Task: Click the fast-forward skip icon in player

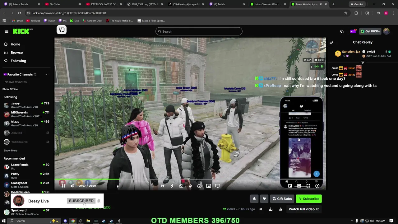Action: 163,186
